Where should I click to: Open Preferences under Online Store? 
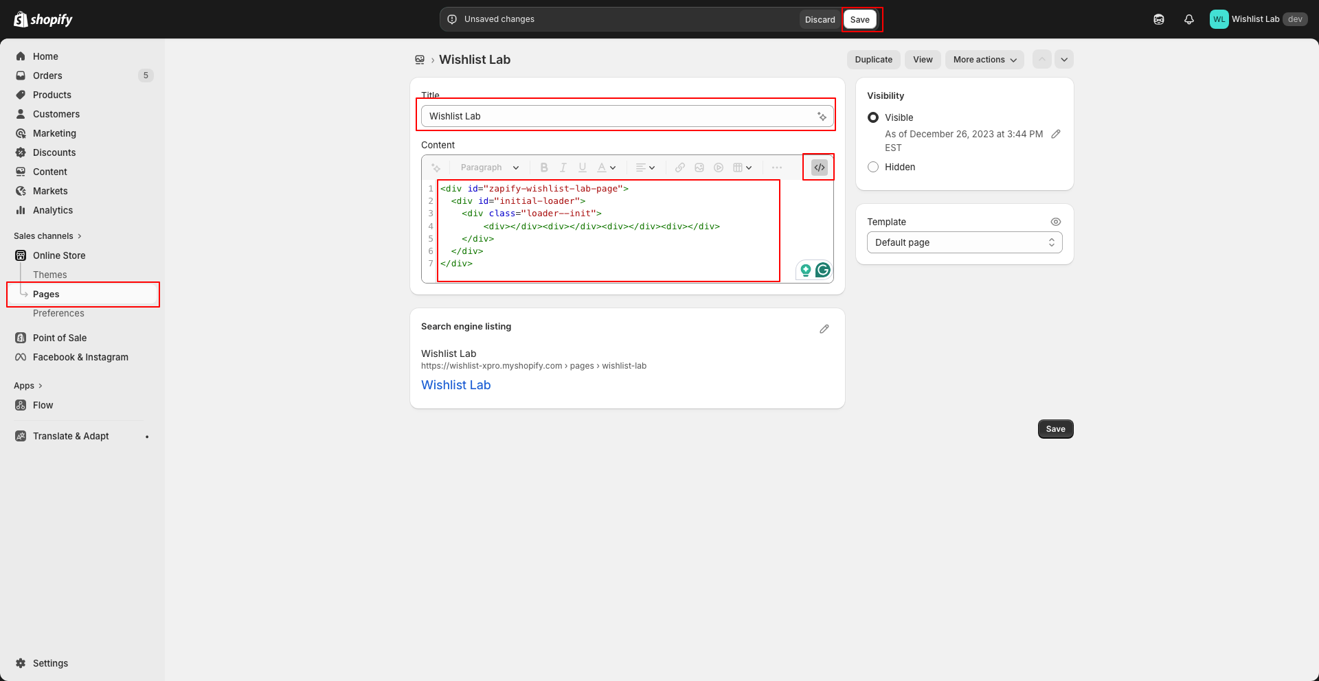58,313
